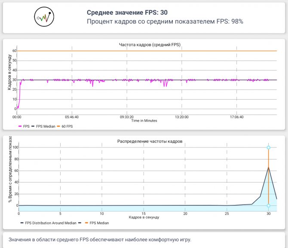Click the 13:20:00 time axis label

coord(182,117)
